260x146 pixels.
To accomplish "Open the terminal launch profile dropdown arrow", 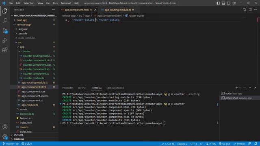I will coord(240,88).
